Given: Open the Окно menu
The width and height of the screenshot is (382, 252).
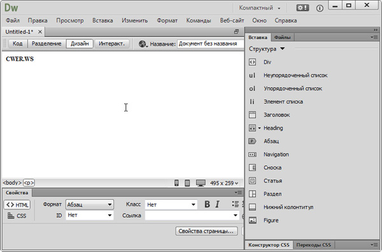Looking at the screenshot, I should (x=260, y=20).
